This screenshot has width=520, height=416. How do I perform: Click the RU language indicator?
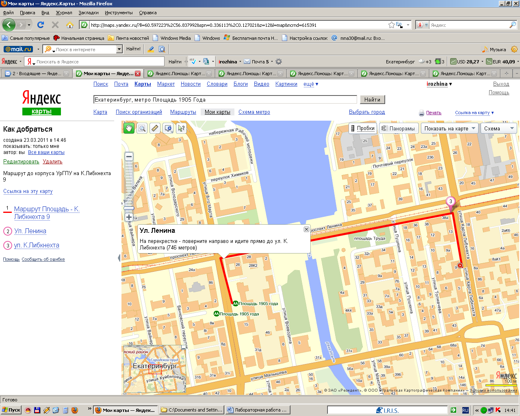tap(465, 410)
